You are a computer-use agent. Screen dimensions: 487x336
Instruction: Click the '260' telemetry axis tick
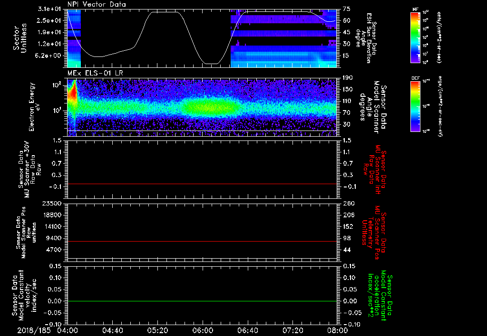click(348, 203)
